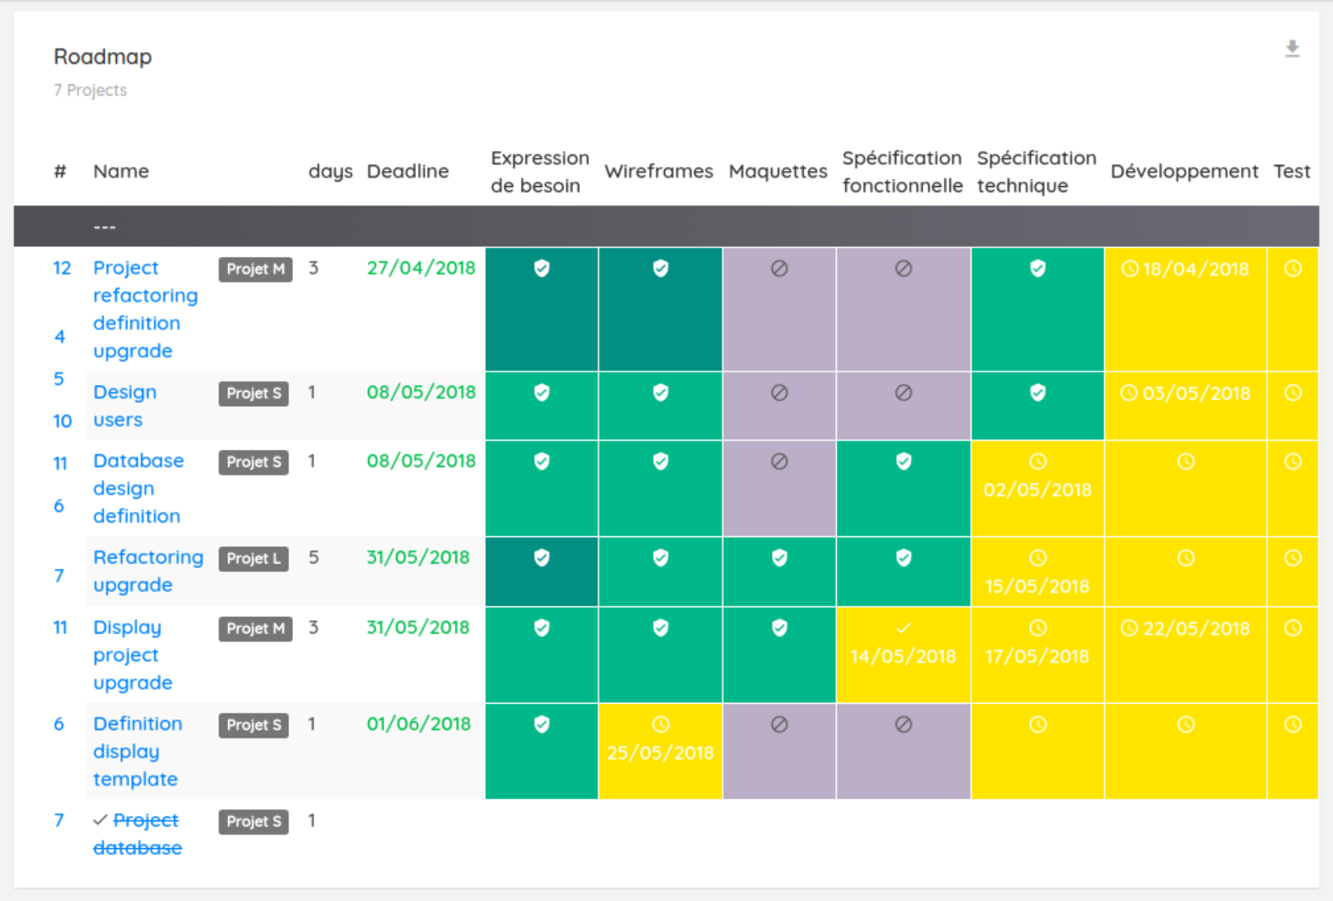1333x901 pixels.
Task: Click the 14/05/2018 checkmark cell for Display project upgrade
Action: tap(903, 643)
